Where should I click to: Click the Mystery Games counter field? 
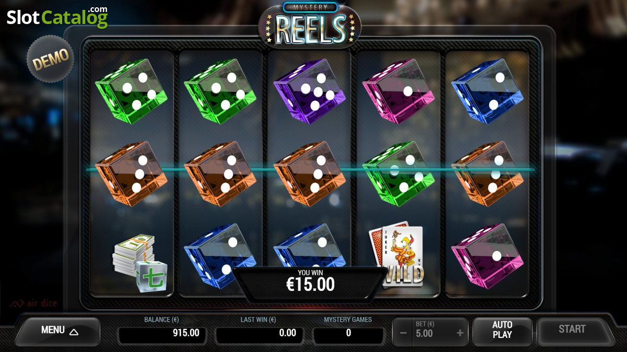(349, 333)
